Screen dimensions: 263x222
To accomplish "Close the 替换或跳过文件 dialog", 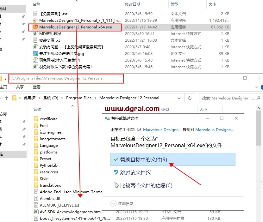I will tap(236, 118).
